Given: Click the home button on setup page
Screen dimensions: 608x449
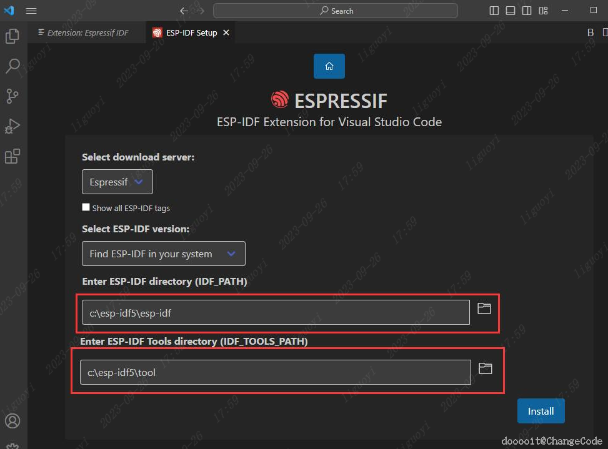Looking at the screenshot, I should click(329, 66).
